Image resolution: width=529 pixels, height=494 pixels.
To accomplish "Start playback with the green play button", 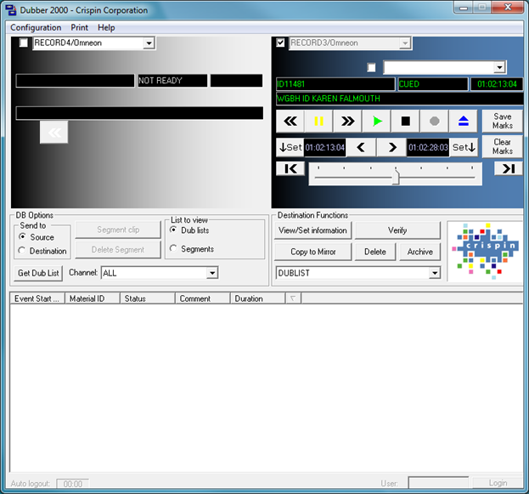I will click(377, 121).
